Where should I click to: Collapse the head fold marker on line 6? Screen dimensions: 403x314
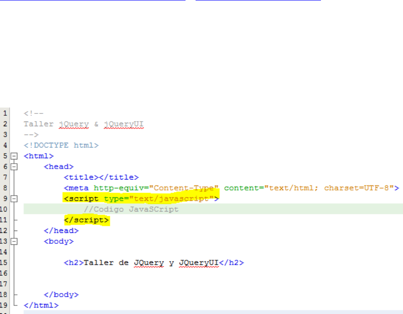point(14,167)
